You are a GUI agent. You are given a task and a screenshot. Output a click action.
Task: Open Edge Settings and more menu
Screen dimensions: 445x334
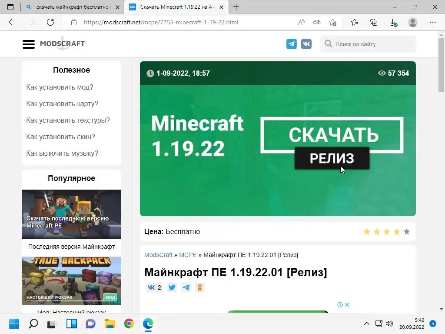(432, 22)
